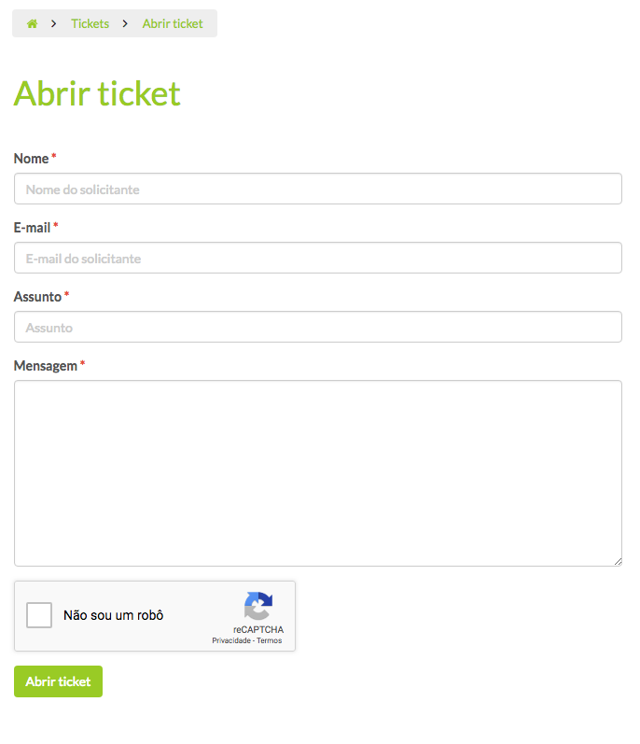Click the home icon in breadcrumb
Screen dimensions: 640x744
tap(32, 23)
